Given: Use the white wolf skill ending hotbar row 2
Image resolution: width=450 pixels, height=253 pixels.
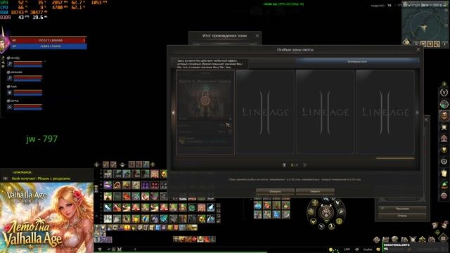Looking at the screenshot, I should click(211, 207).
